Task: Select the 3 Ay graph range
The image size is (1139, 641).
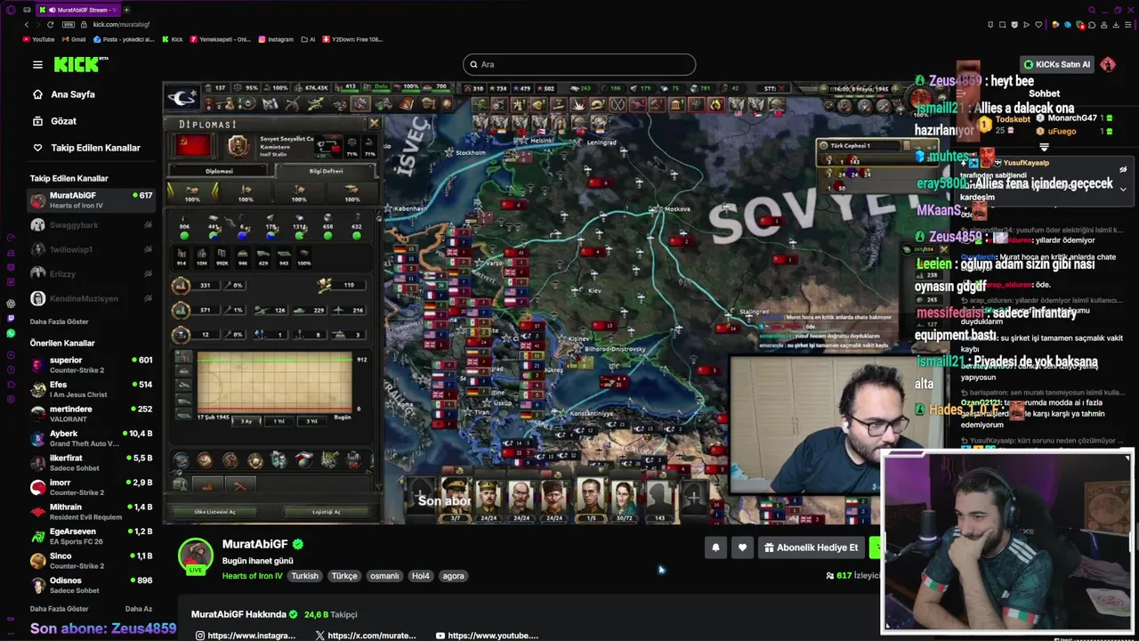Action: tap(246, 421)
